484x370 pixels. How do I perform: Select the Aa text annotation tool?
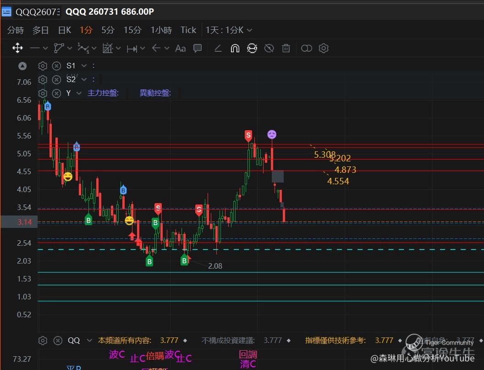[180, 48]
